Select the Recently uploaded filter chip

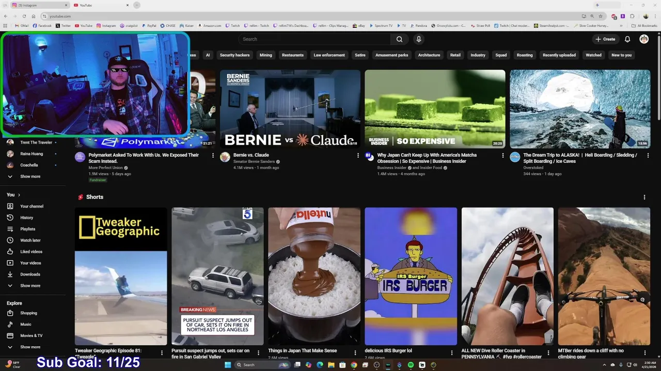pyautogui.click(x=559, y=55)
